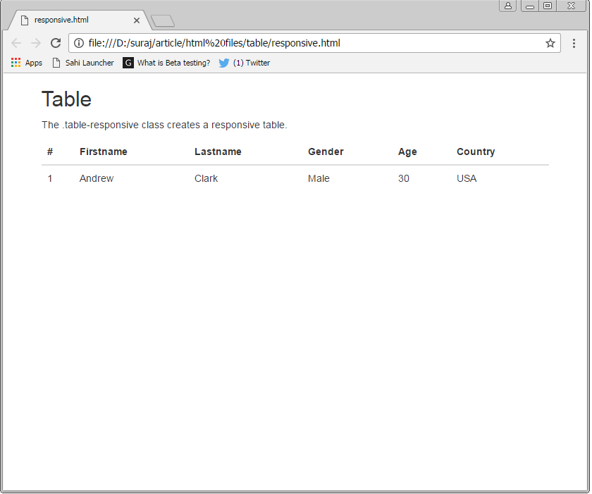The image size is (592, 494).
Task: Click the Country column header
Action: pos(476,152)
